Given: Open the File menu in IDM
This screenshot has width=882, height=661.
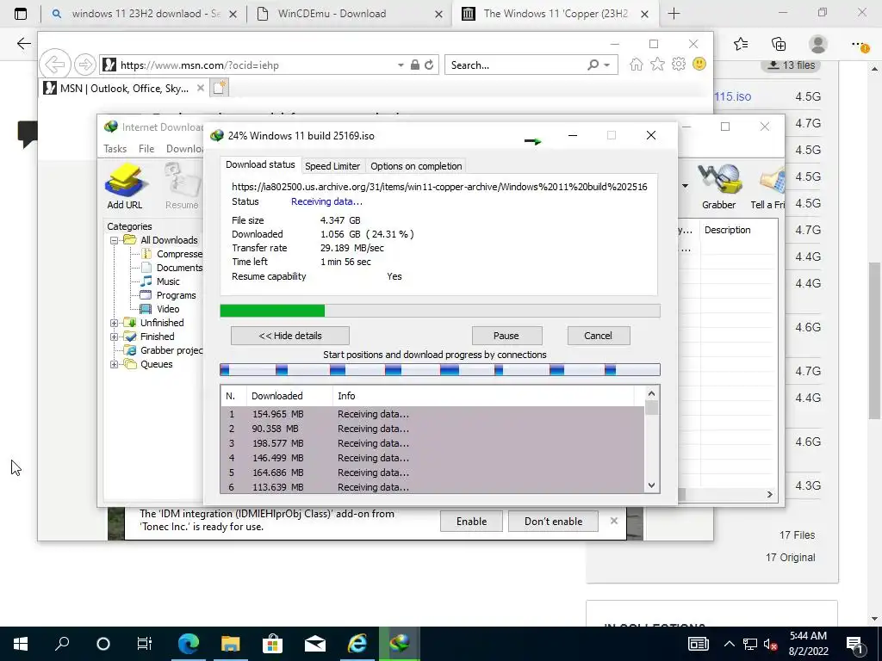Looking at the screenshot, I should [146, 149].
